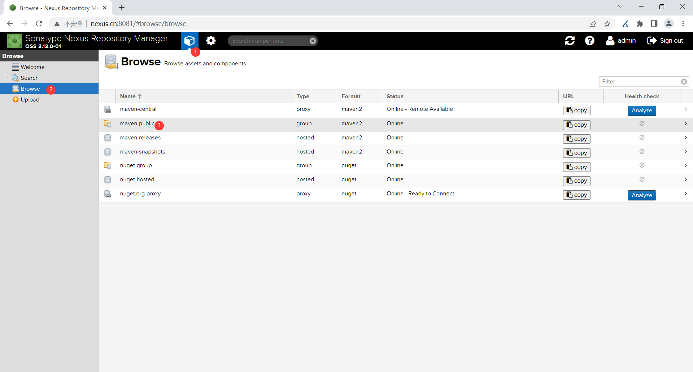Bookmark this page with the star
Viewport: 693px width, 372px height.
(x=607, y=24)
